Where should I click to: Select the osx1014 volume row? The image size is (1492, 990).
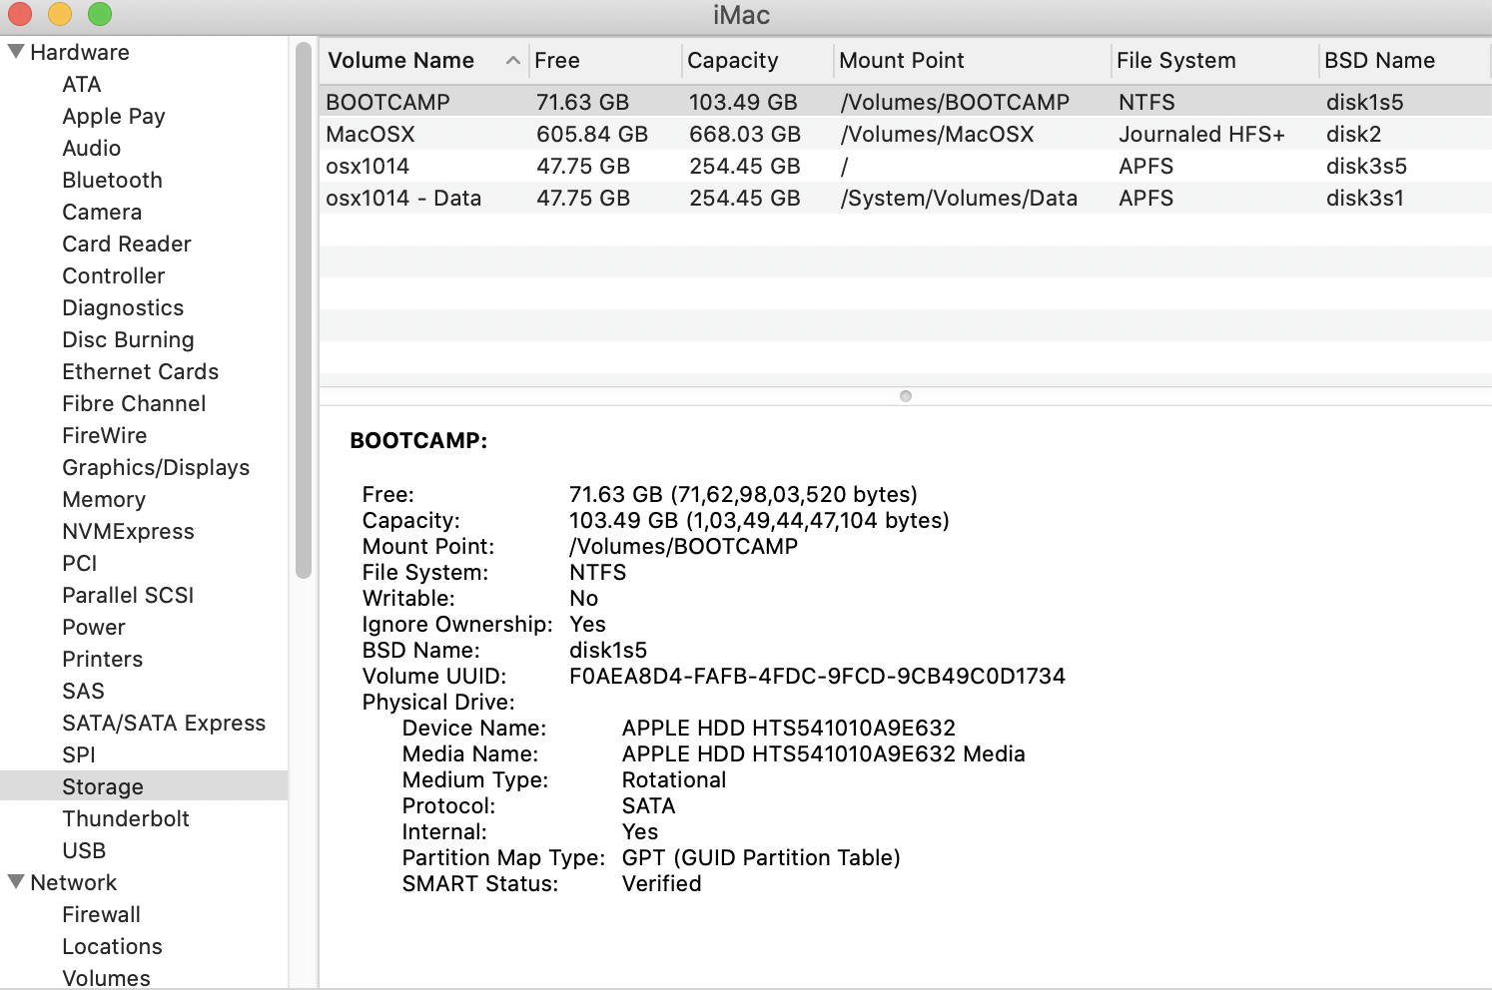tap(906, 166)
